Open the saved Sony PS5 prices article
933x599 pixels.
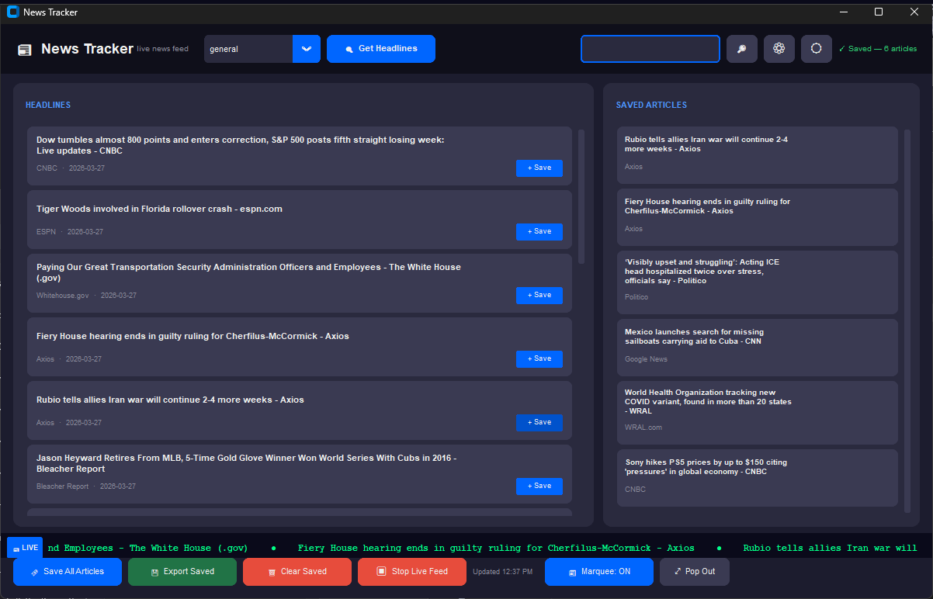click(x=757, y=477)
